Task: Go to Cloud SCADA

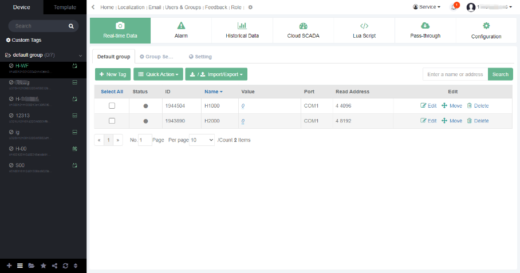Action: point(303,30)
